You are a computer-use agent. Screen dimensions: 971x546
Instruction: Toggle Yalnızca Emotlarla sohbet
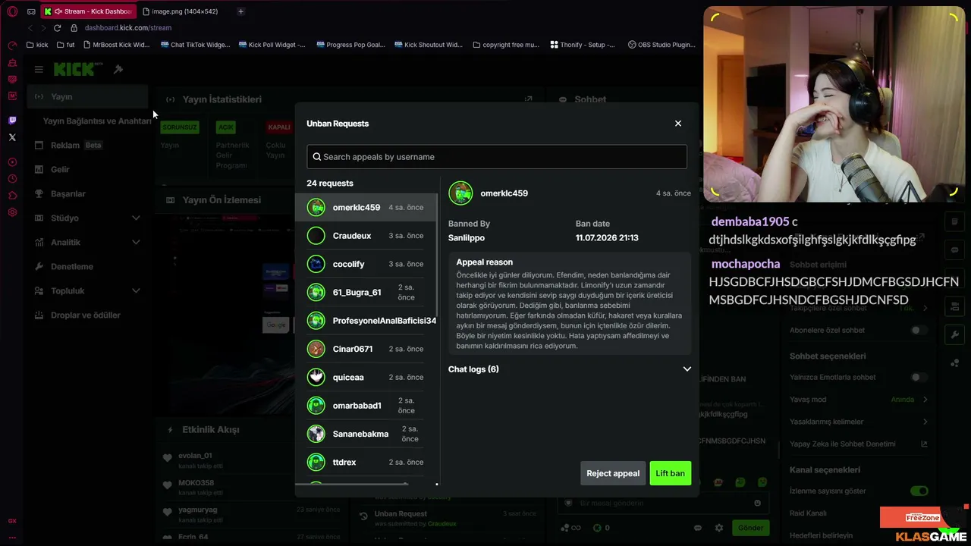click(919, 377)
